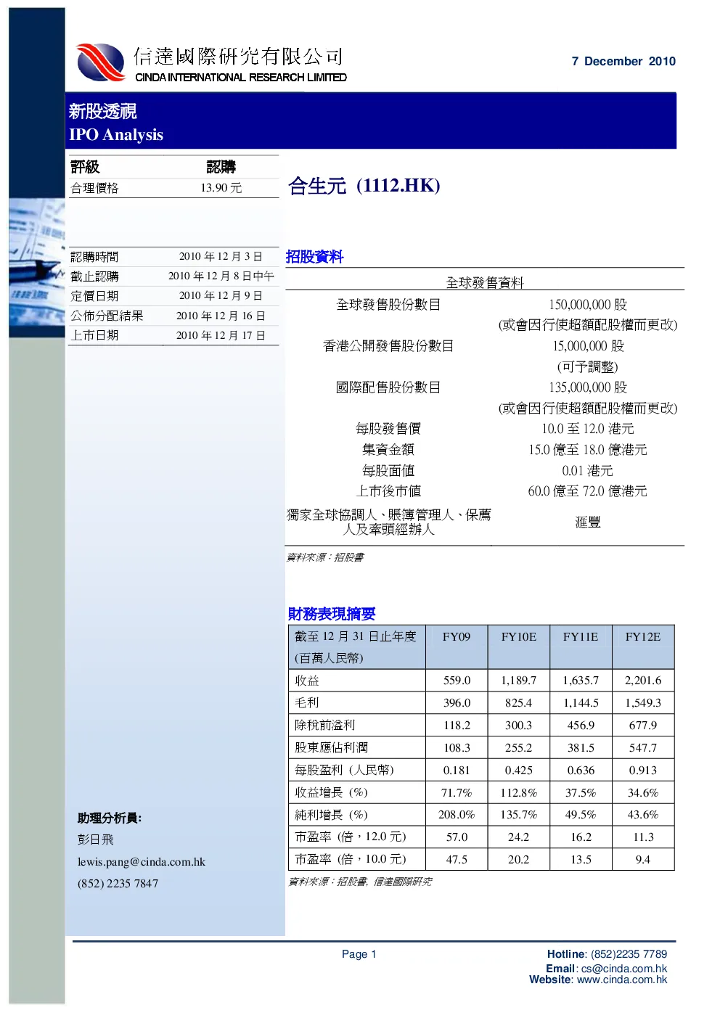Image resolution: width=720 pixels, height=1018 pixels.
Task: Click the hotline number (852)2235 7789
Action: (629, 954)
